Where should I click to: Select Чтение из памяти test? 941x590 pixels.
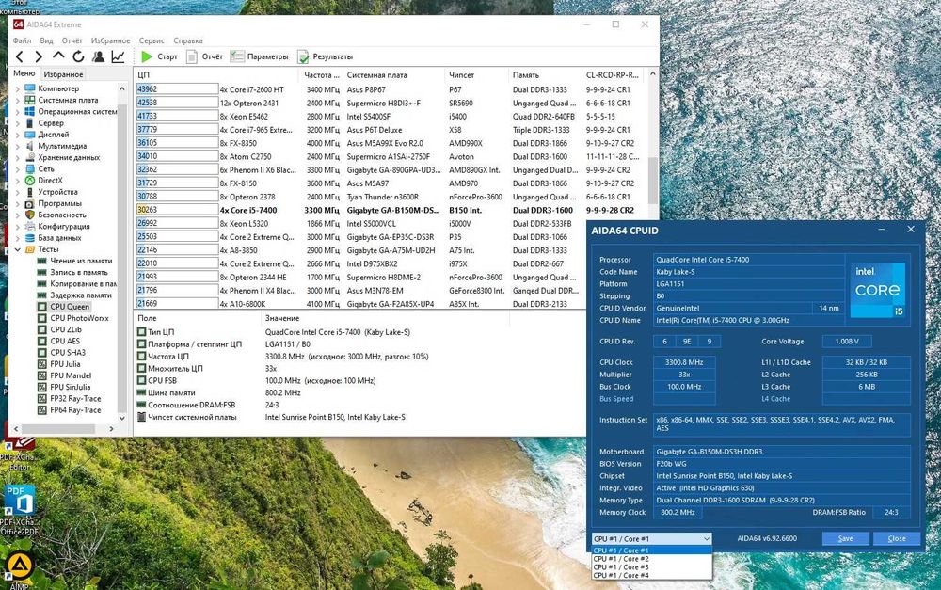pos(81,261)
